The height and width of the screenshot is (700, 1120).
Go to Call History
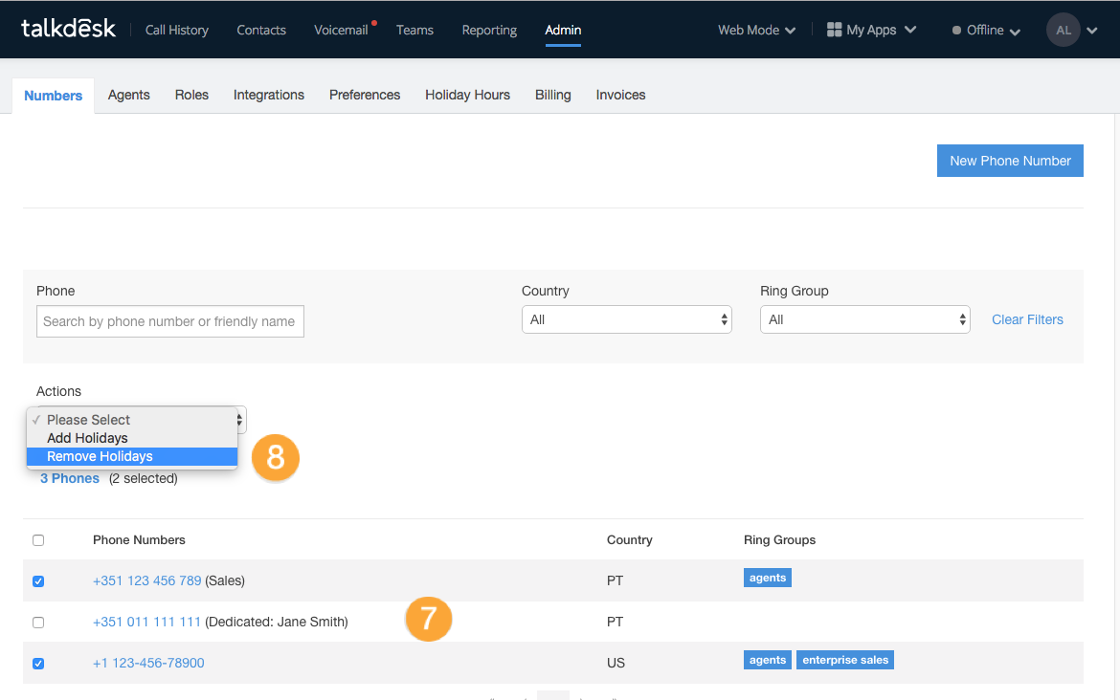176,30
